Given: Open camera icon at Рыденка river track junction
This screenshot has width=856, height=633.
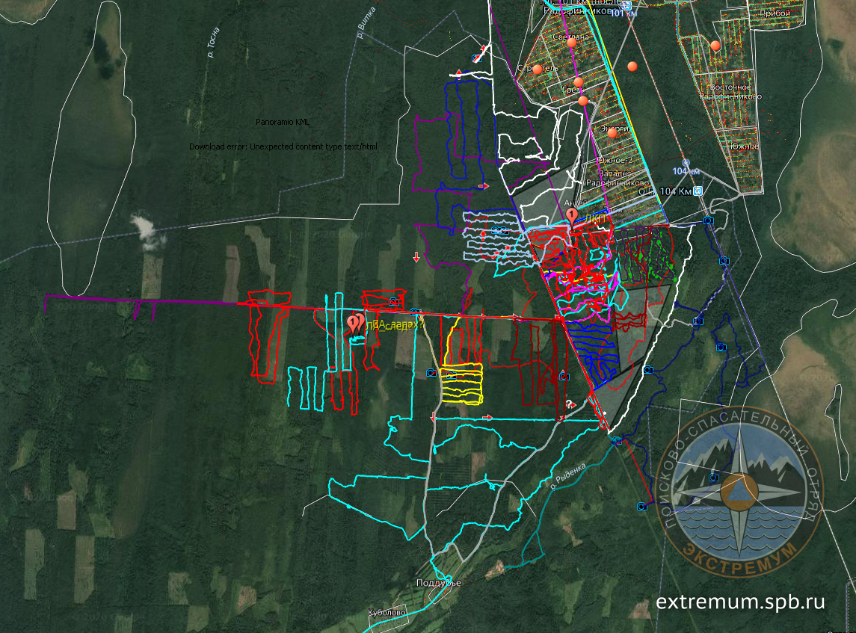Looking at the screenshot, I should point(616,441).
